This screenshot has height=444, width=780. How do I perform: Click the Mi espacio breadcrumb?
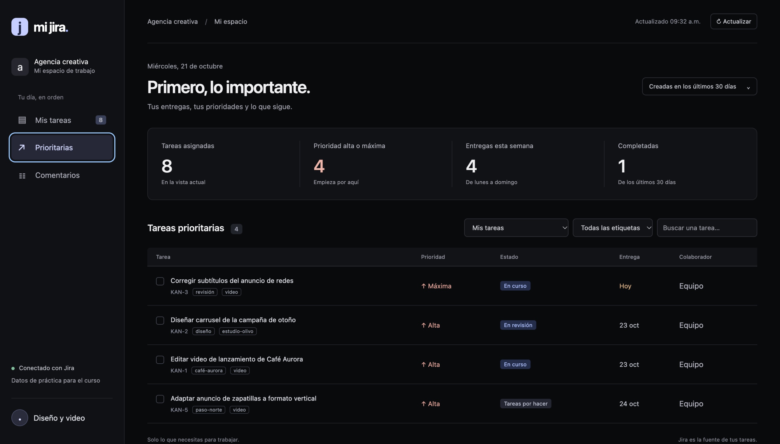(231, 22)
